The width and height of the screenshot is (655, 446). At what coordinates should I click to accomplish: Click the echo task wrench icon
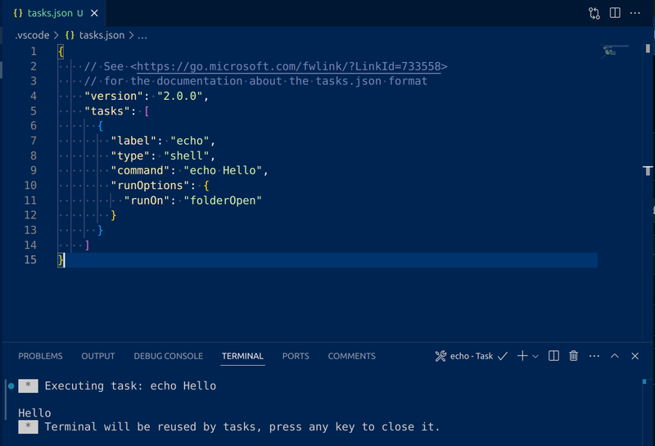(440, 356)
